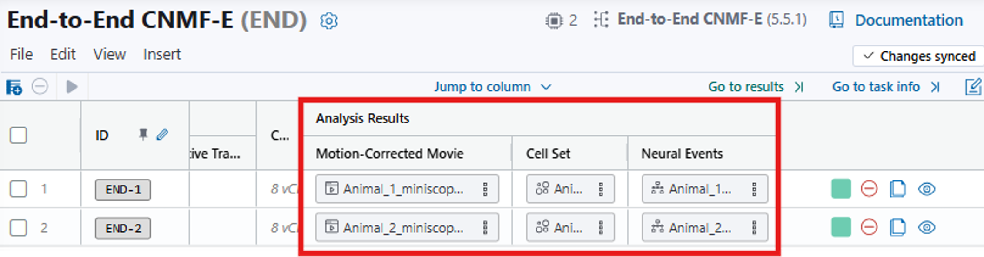Open the copy document icon for row 2
The height and width of the screenshot is (257, 984).
tap(897, 227)
